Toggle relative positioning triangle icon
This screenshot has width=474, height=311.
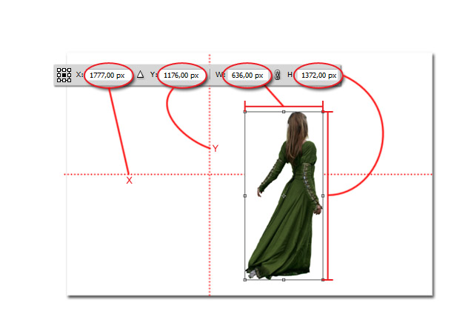pos(140,75)
